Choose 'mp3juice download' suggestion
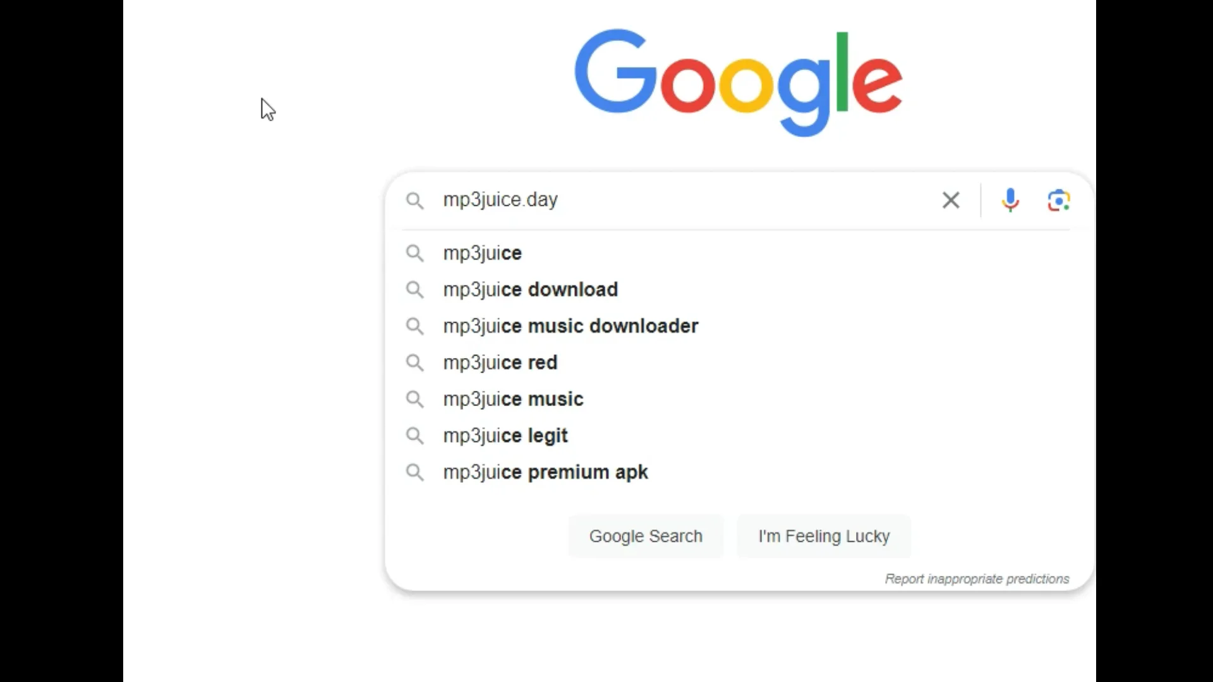 click(x=530, y=290)
